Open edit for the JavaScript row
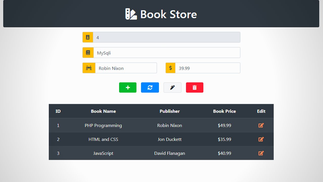 pyautogui.click(x=261, y=153)
